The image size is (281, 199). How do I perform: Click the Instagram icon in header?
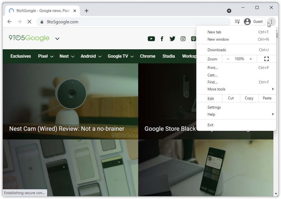point(183,39)
